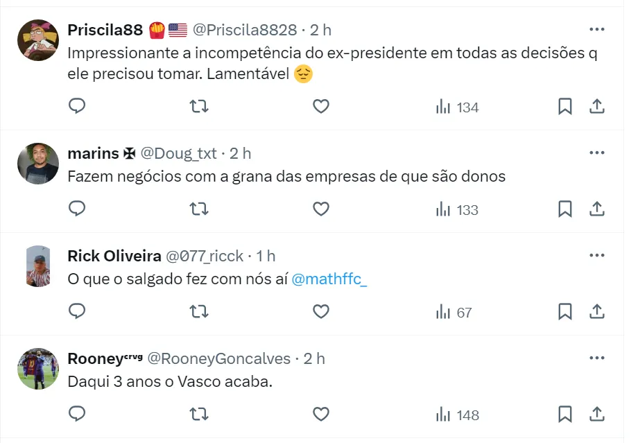Like the tweet by Priscila88
The image size is (631, 443).
320,107
